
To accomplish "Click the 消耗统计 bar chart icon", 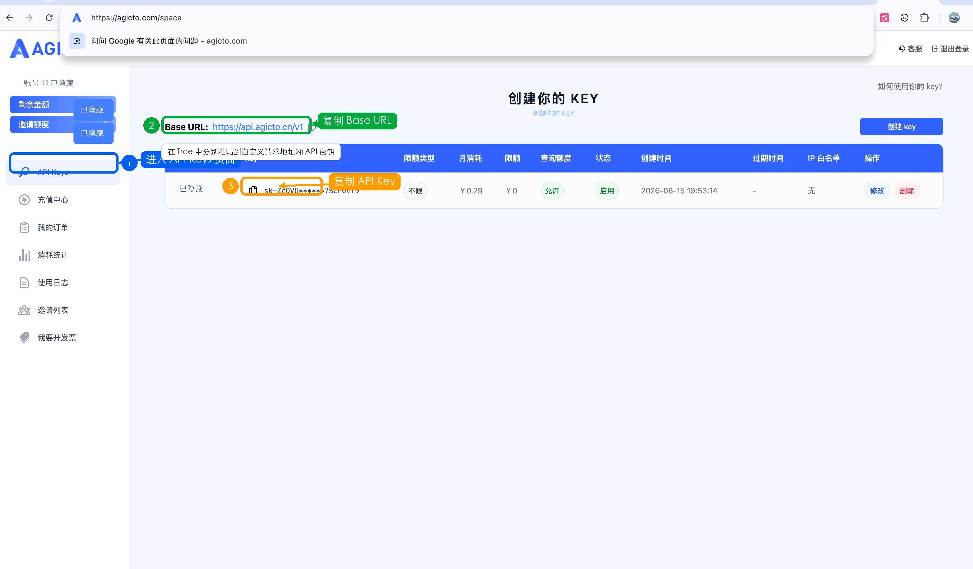I will click(x=24, y=255).
